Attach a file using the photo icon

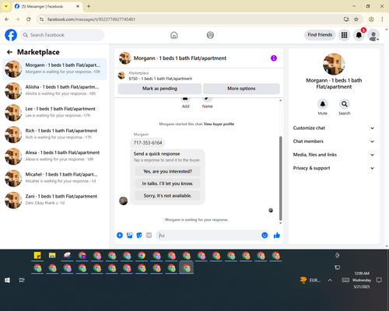pyautogui.click(x=129, y=236)
